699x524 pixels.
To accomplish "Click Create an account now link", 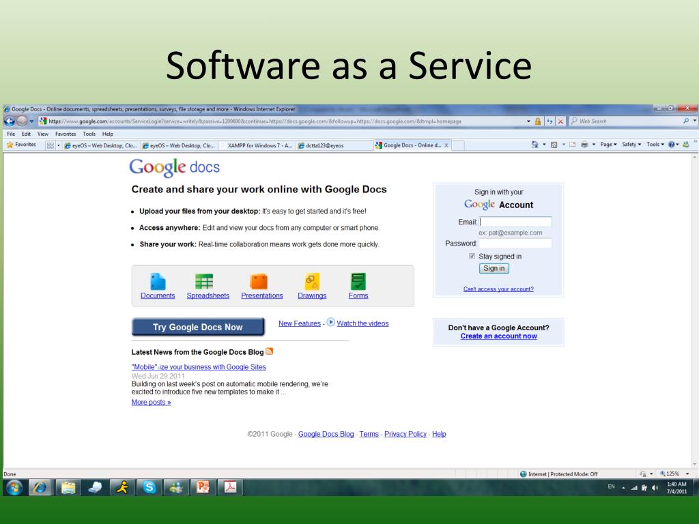I will (498, 336).
